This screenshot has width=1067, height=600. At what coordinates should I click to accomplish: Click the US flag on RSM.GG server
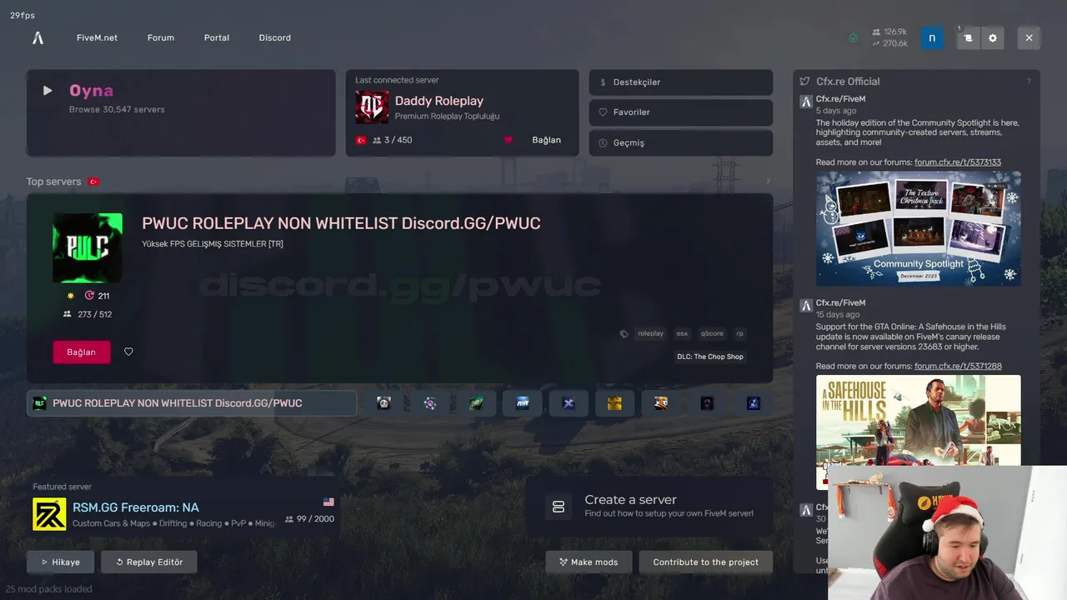[x=328, y=502]
